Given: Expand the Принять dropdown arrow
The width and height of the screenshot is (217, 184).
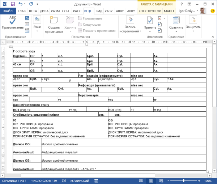Looking at the screenshot, I should 150,31.
